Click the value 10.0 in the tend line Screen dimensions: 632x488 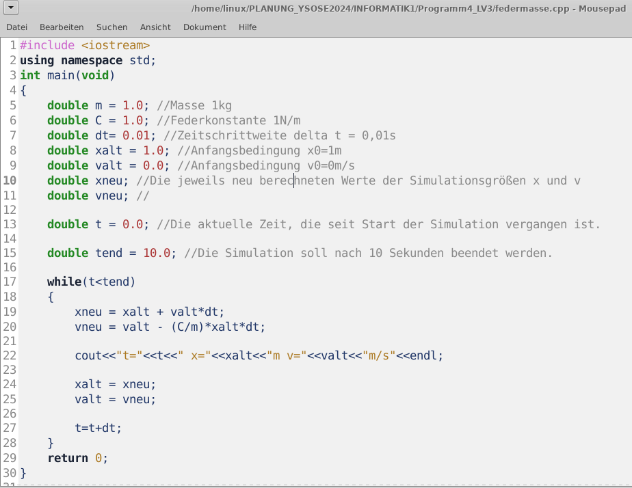[x=157, y=253]
